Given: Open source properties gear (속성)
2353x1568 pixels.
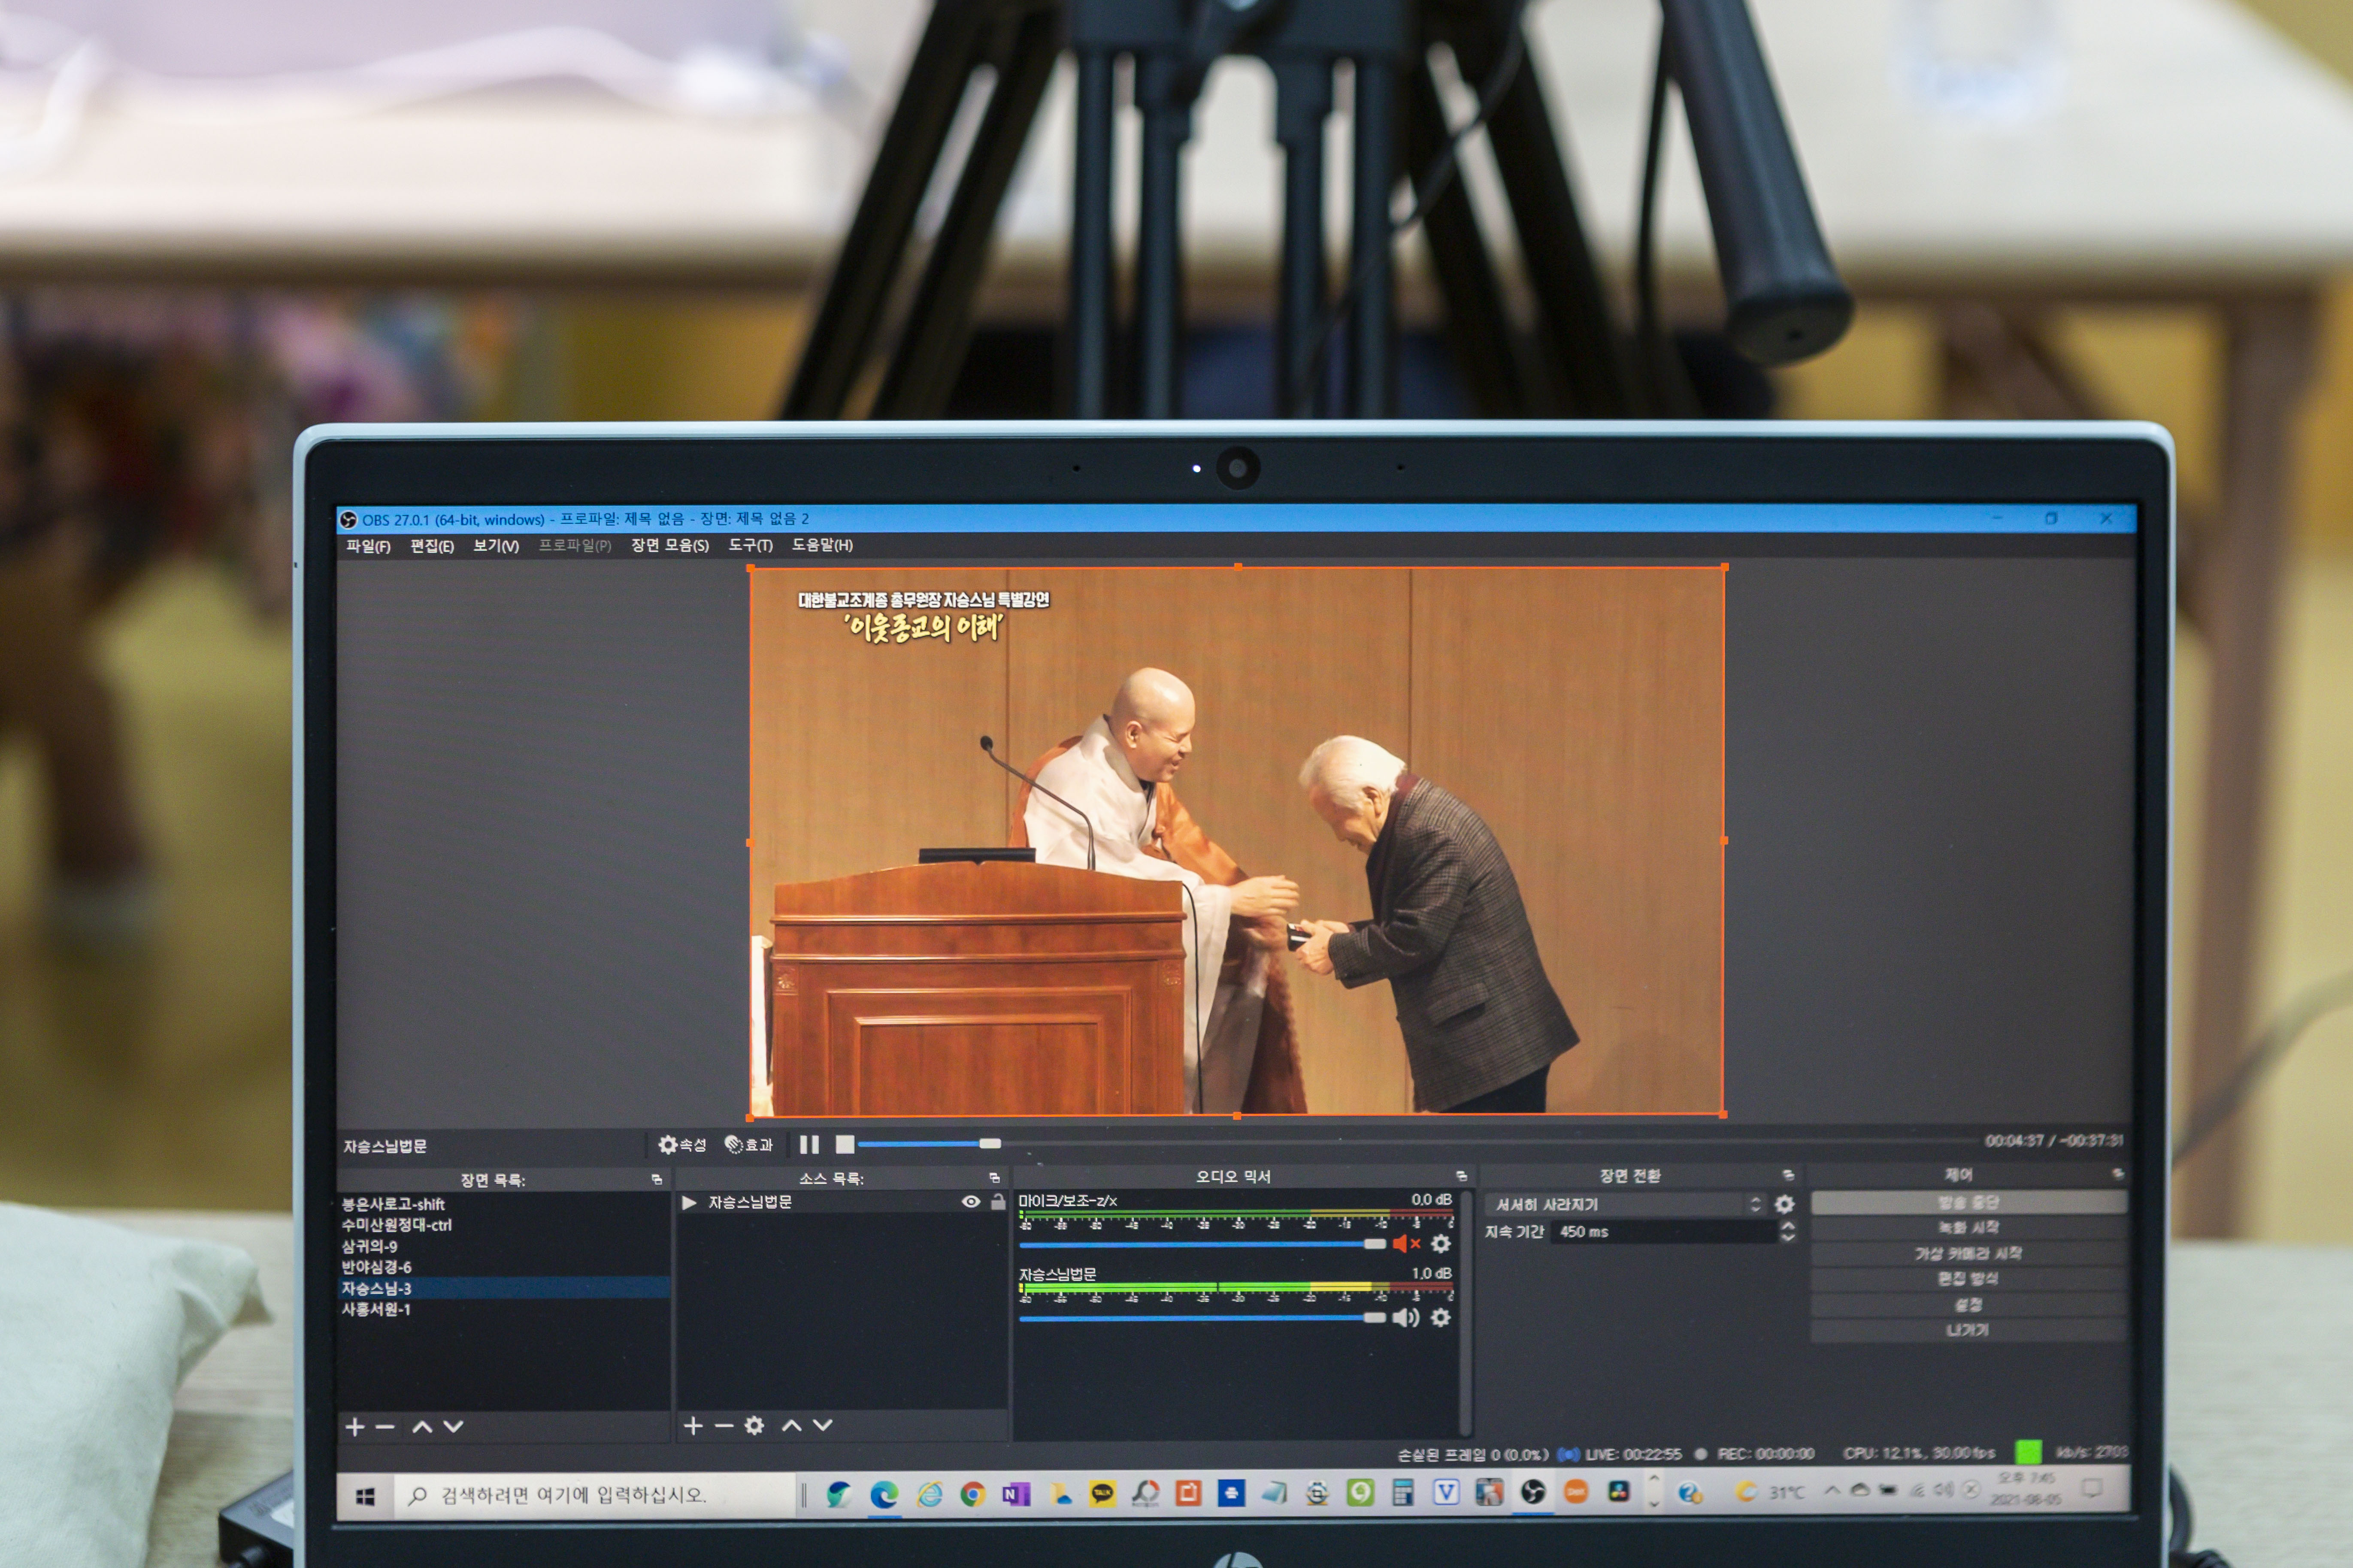Looking at the screenshot, I should click(682, 1144).
